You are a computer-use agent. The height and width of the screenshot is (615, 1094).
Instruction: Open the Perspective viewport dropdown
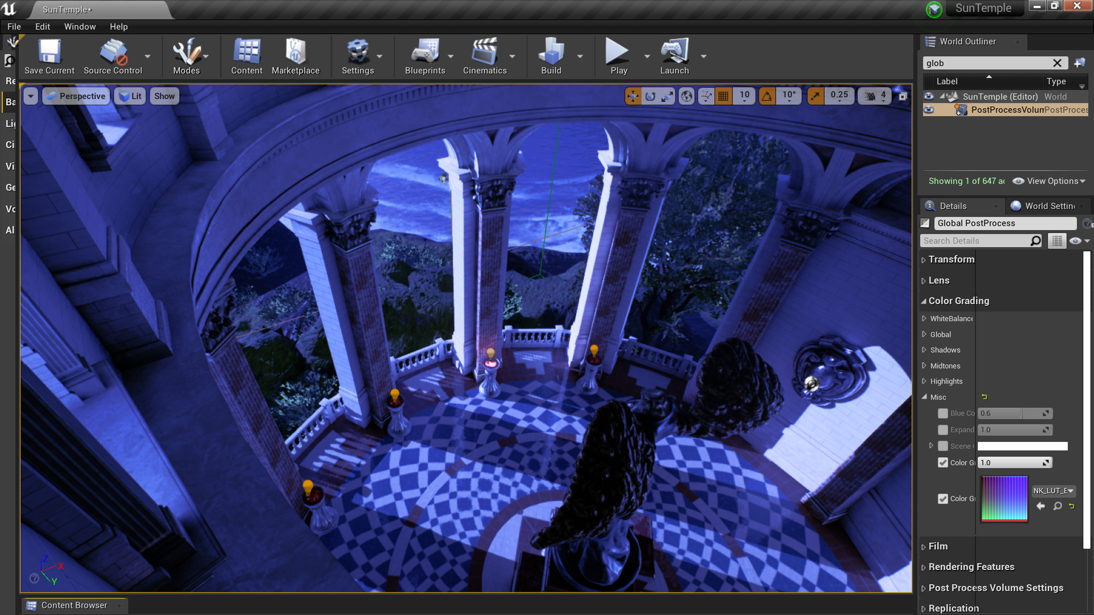tap(75, 95)
